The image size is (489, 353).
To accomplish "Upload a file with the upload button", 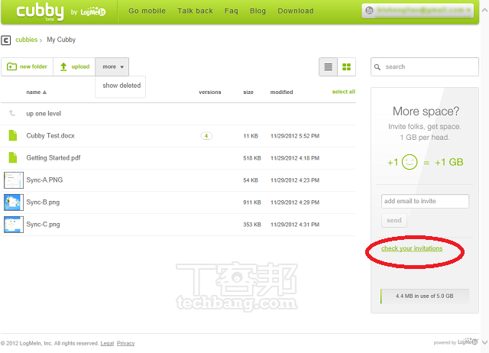I will click(x=74, y=66).
